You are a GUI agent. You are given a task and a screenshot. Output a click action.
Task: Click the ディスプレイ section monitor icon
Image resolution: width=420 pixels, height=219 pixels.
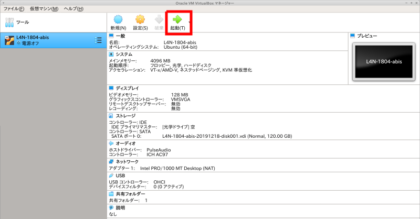(111, 88)
